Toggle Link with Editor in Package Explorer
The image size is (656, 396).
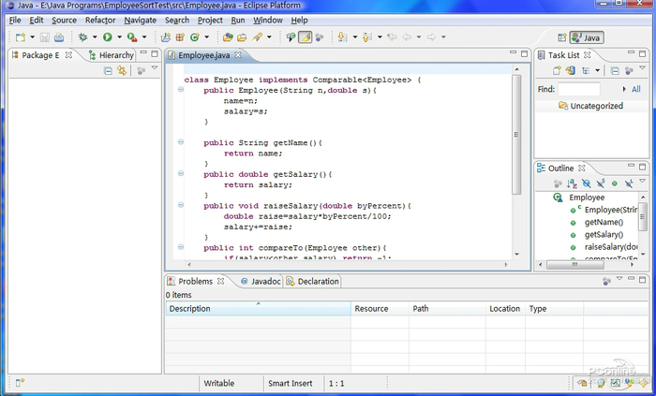[x=121, y=71]
